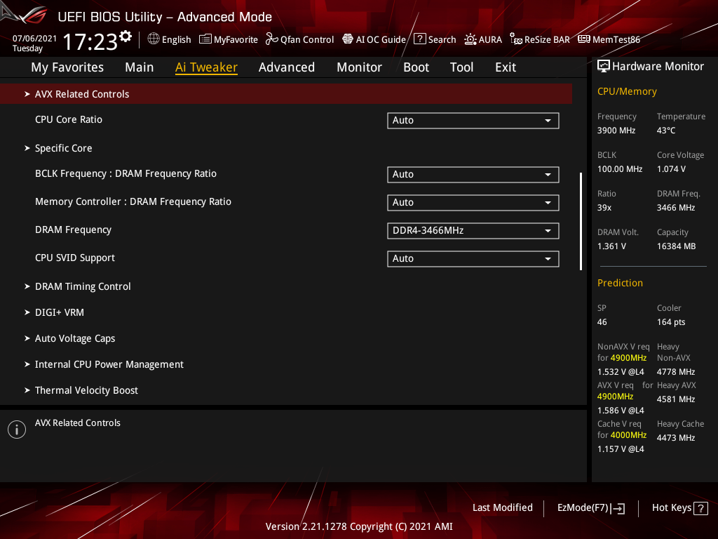Launch the AI OC Guide icon
718x539 pixels.
tap(348, 39)
